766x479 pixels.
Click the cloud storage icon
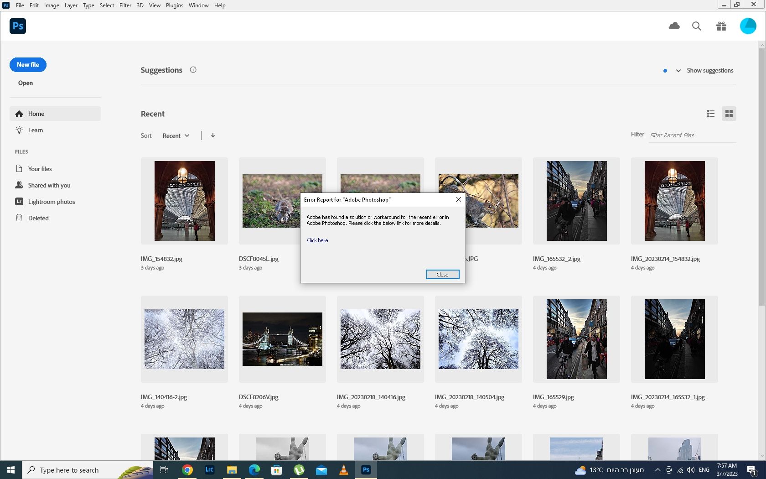pos(674,26)
